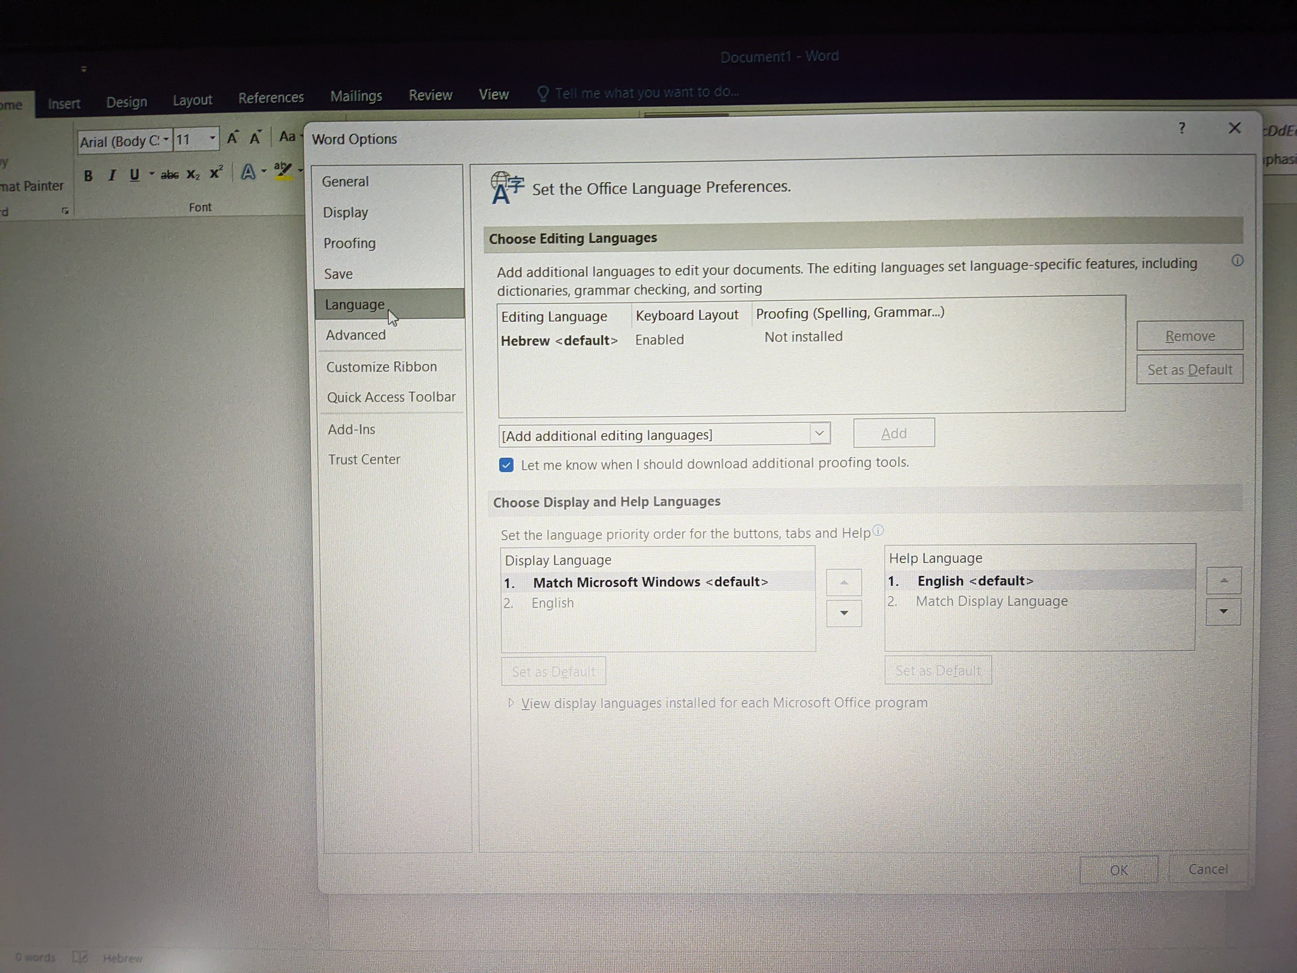Select the Proofing category in Word Options

click(x=350, y=243)
